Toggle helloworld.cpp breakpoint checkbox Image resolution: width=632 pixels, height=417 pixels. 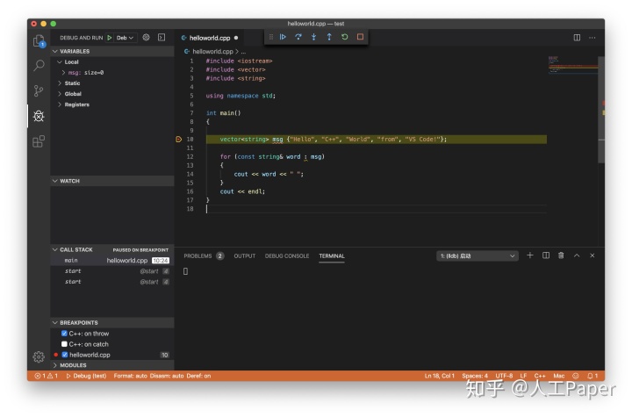click(64, 355)
